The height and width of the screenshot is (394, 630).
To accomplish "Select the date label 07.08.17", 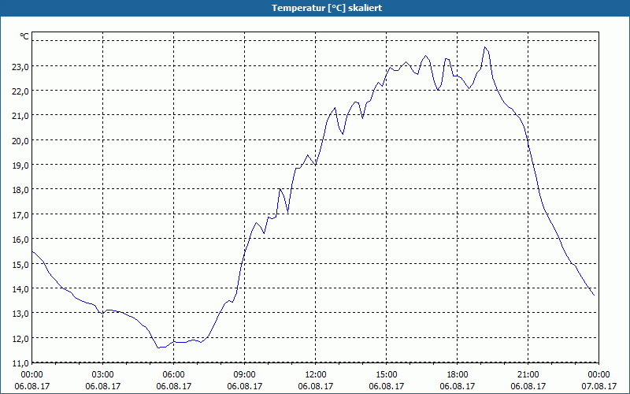I will pos(598,386).
